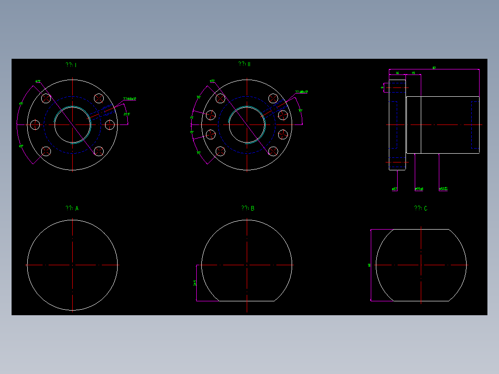The image size is (499, 374).
Task: Select the "??: C" view title
Action: tap(421, 208)
